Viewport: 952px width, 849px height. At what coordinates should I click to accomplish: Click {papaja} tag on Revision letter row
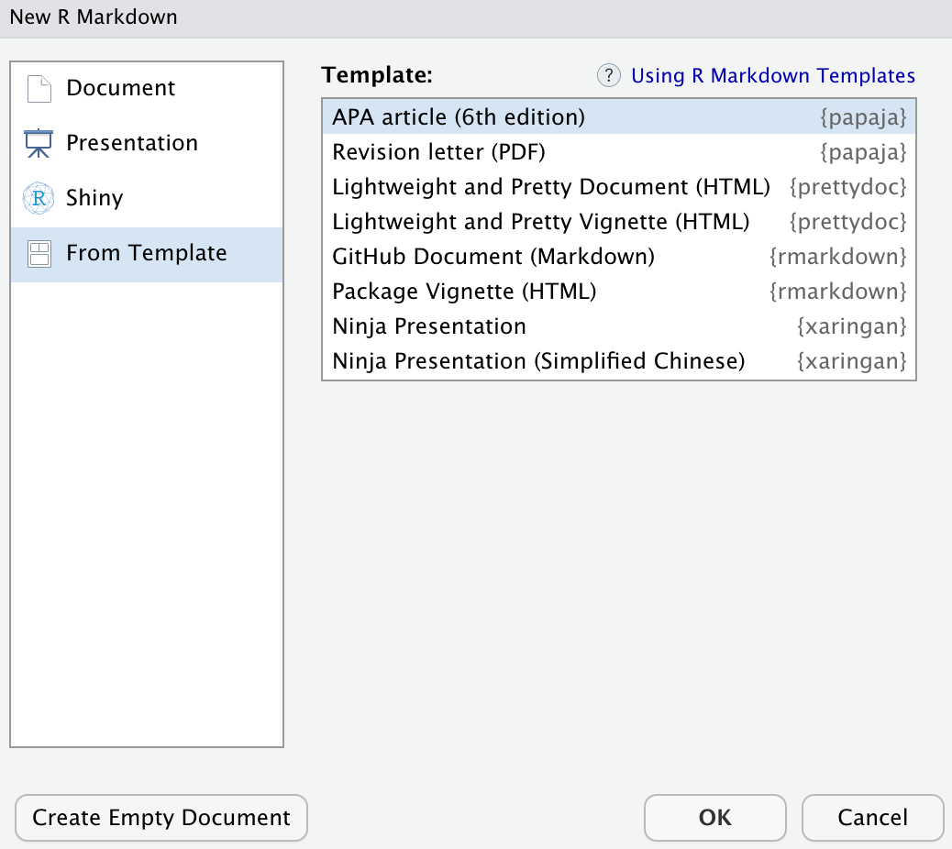(x=863, y=152)
